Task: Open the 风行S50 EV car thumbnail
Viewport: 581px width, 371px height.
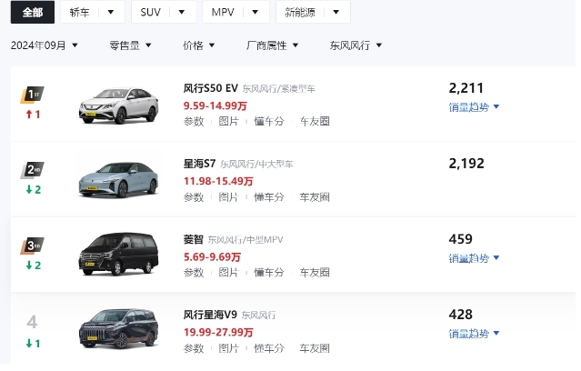Action: [x=118, y=105]
